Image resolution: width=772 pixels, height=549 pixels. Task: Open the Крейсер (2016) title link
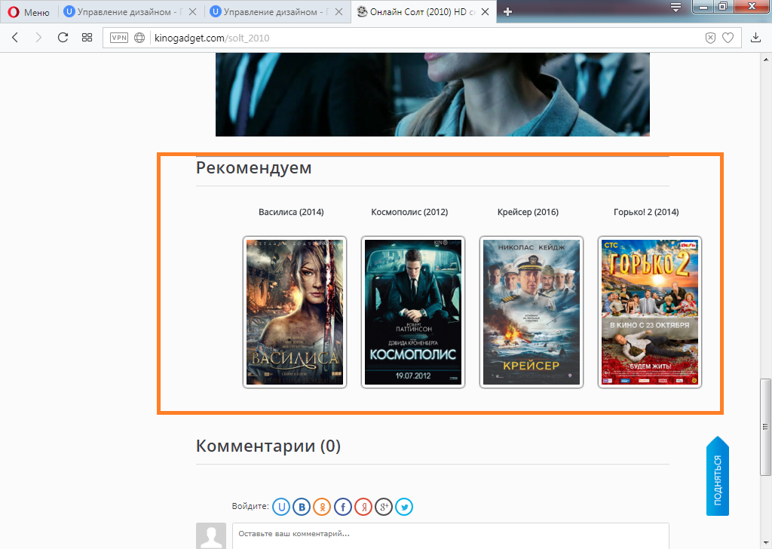tap(528, 212)
